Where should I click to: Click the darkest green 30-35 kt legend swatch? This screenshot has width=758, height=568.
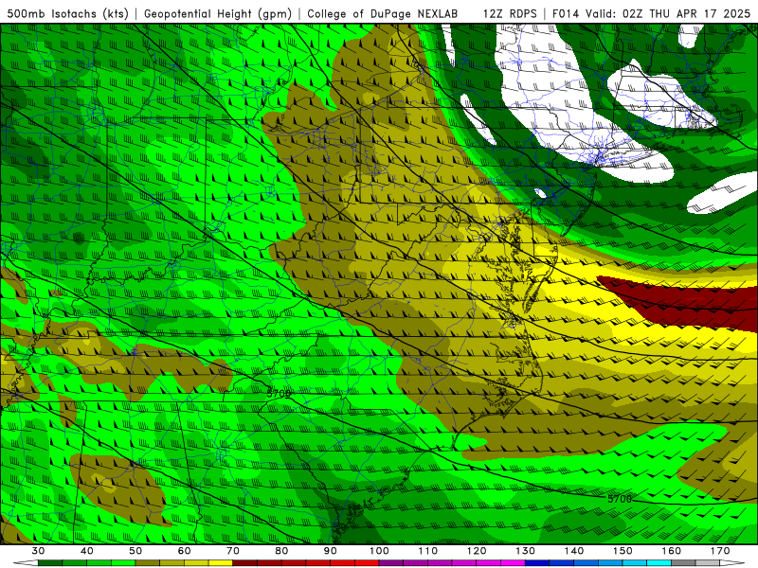click(x=50, y=562)
